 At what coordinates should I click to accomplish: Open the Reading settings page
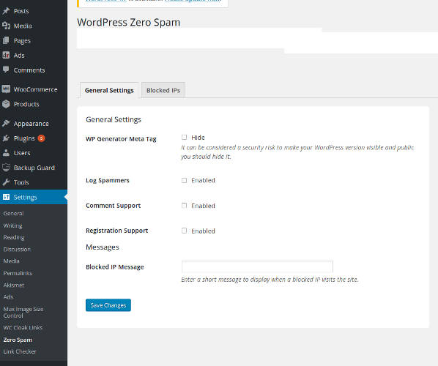[14, 238]
